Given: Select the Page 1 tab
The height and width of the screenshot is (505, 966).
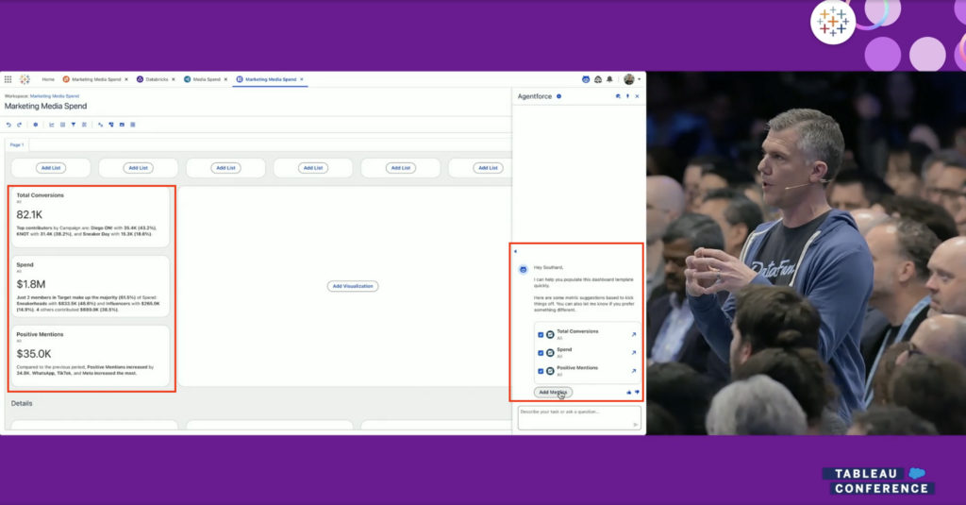Looking at the screenshot, I should pyautogui.click(x=17, y=145).
